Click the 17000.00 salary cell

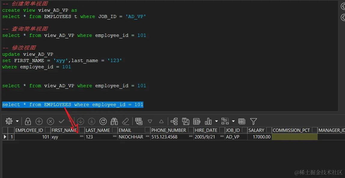pyautogui.click(x=259, y=137)
